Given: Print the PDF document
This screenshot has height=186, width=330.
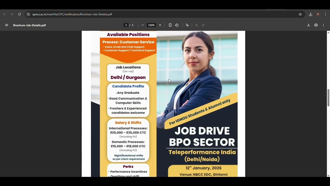Looking at the screenshot, I should point(316,25).
